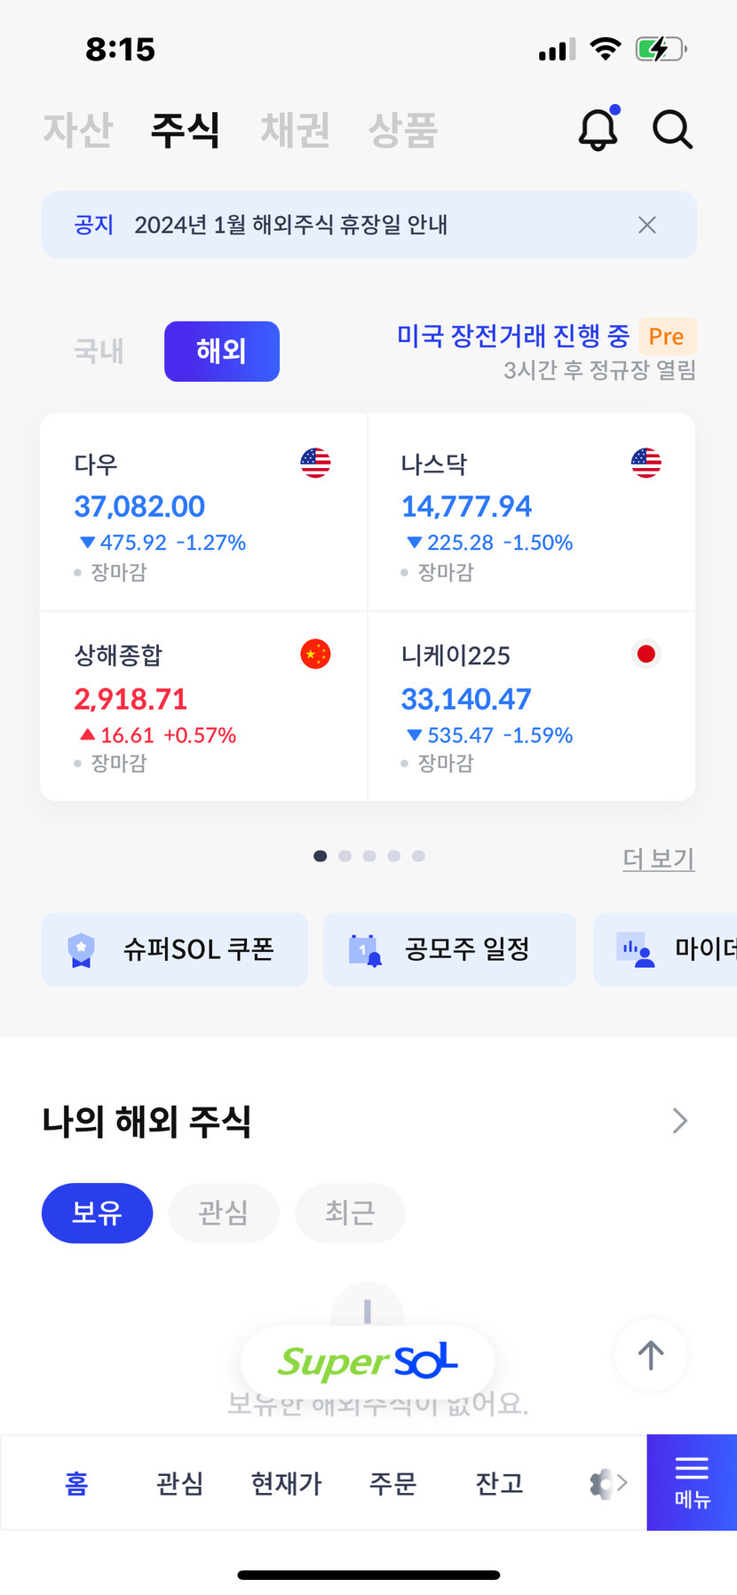Select the 최근 filter chip
This screenshot has width=737, height=1595.
350,1213
